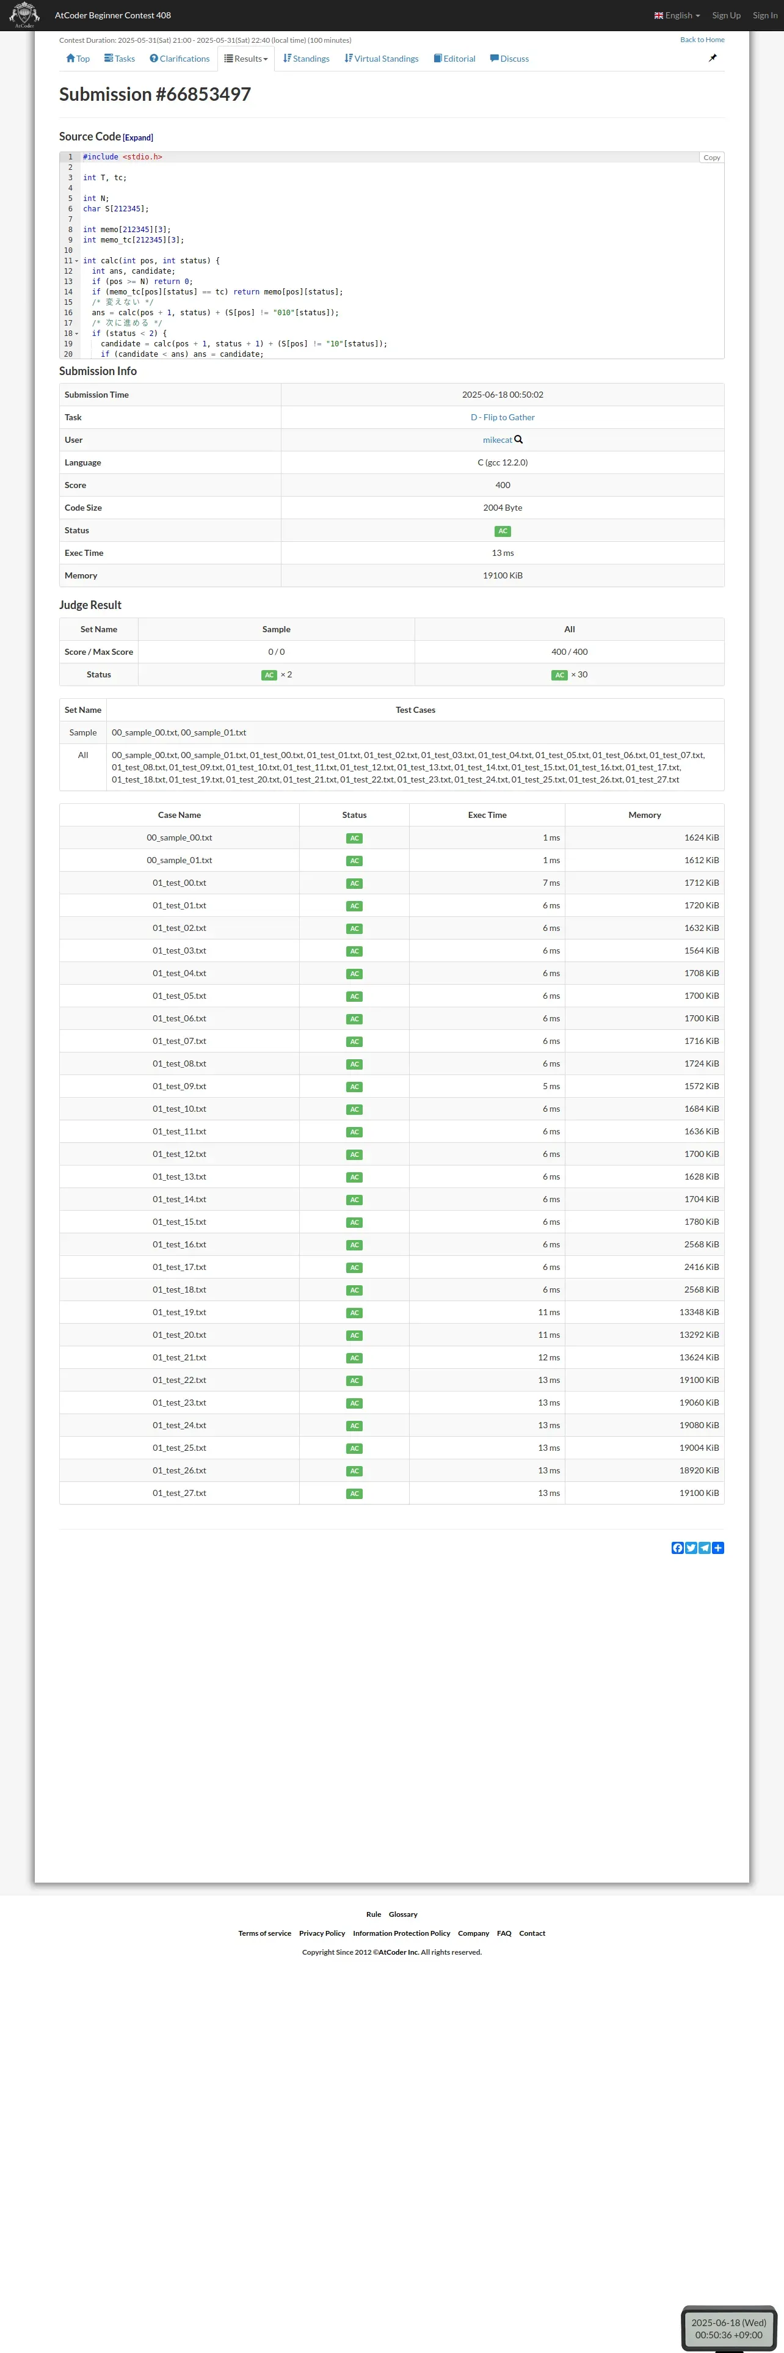Share submission on Twitter
The image size is (784, 2353).
point(691,1547)
